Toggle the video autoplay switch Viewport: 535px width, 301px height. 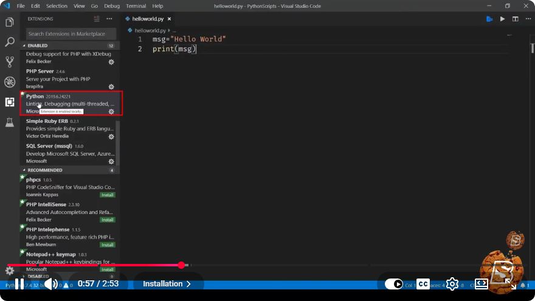click(x=394, y=284)
